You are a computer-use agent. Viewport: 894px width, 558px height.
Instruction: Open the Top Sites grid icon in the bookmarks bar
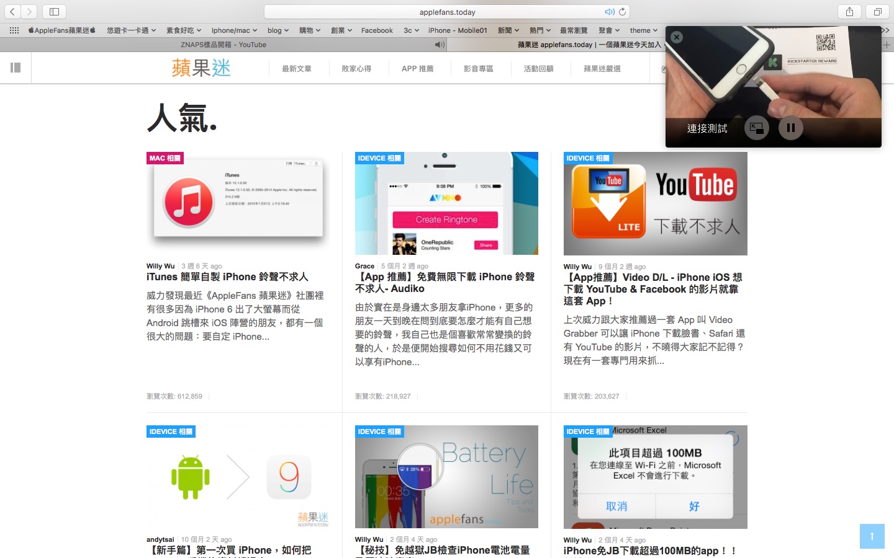[14, 30]
